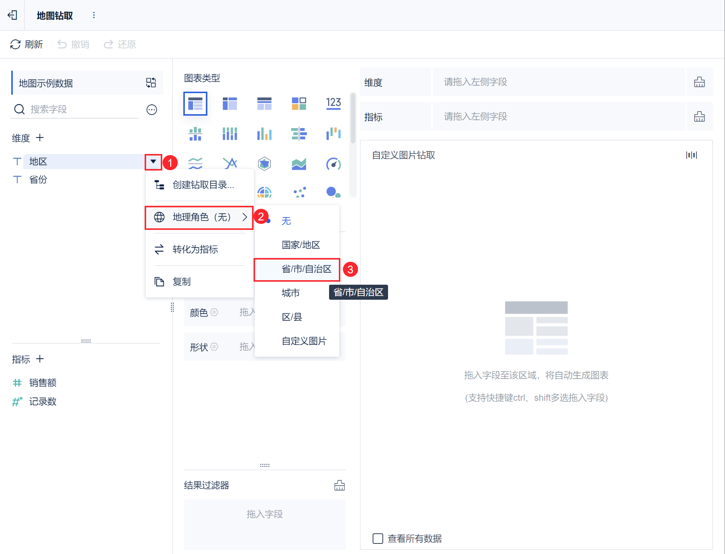Select the 无 geographic role option
Viewport: 725px width, 554px height.
click(x=286, y=221)
